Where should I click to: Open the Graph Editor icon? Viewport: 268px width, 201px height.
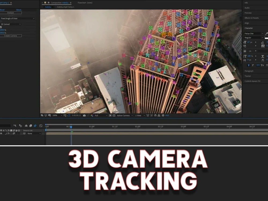[x=41, y=126]
